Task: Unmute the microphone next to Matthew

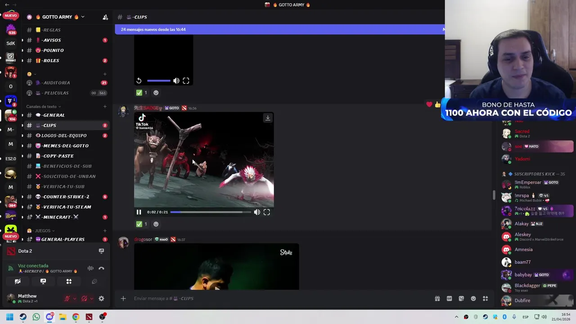Action: pos(67,298)
